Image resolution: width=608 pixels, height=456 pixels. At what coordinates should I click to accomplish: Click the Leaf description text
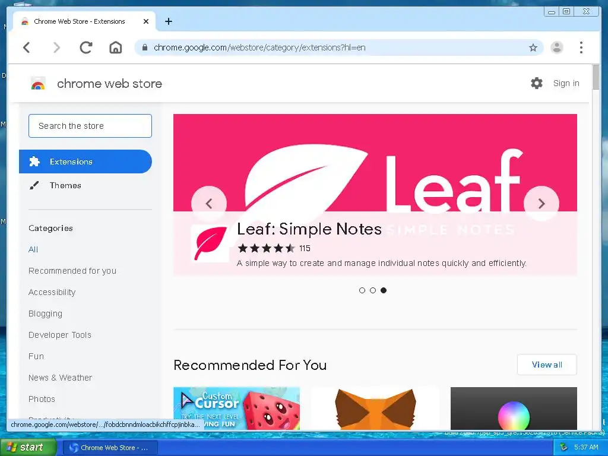[382, 263]
